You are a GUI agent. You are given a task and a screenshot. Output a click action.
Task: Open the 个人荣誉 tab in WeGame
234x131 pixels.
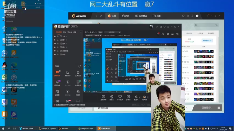coord(200,33)
